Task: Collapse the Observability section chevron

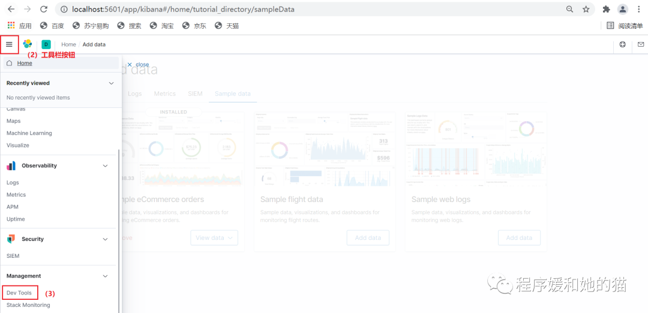Action: (105, 165)
